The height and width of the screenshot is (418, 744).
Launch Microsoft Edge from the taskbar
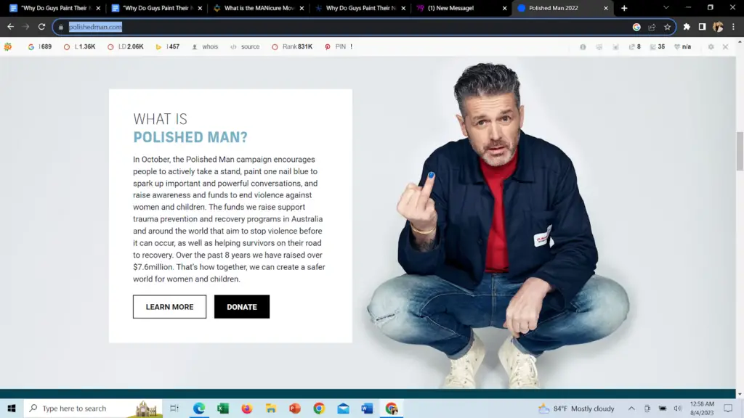(199, 408)
